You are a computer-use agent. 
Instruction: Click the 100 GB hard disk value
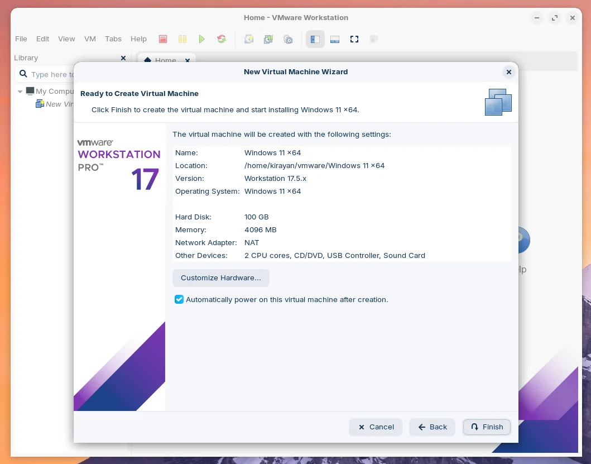256,217
